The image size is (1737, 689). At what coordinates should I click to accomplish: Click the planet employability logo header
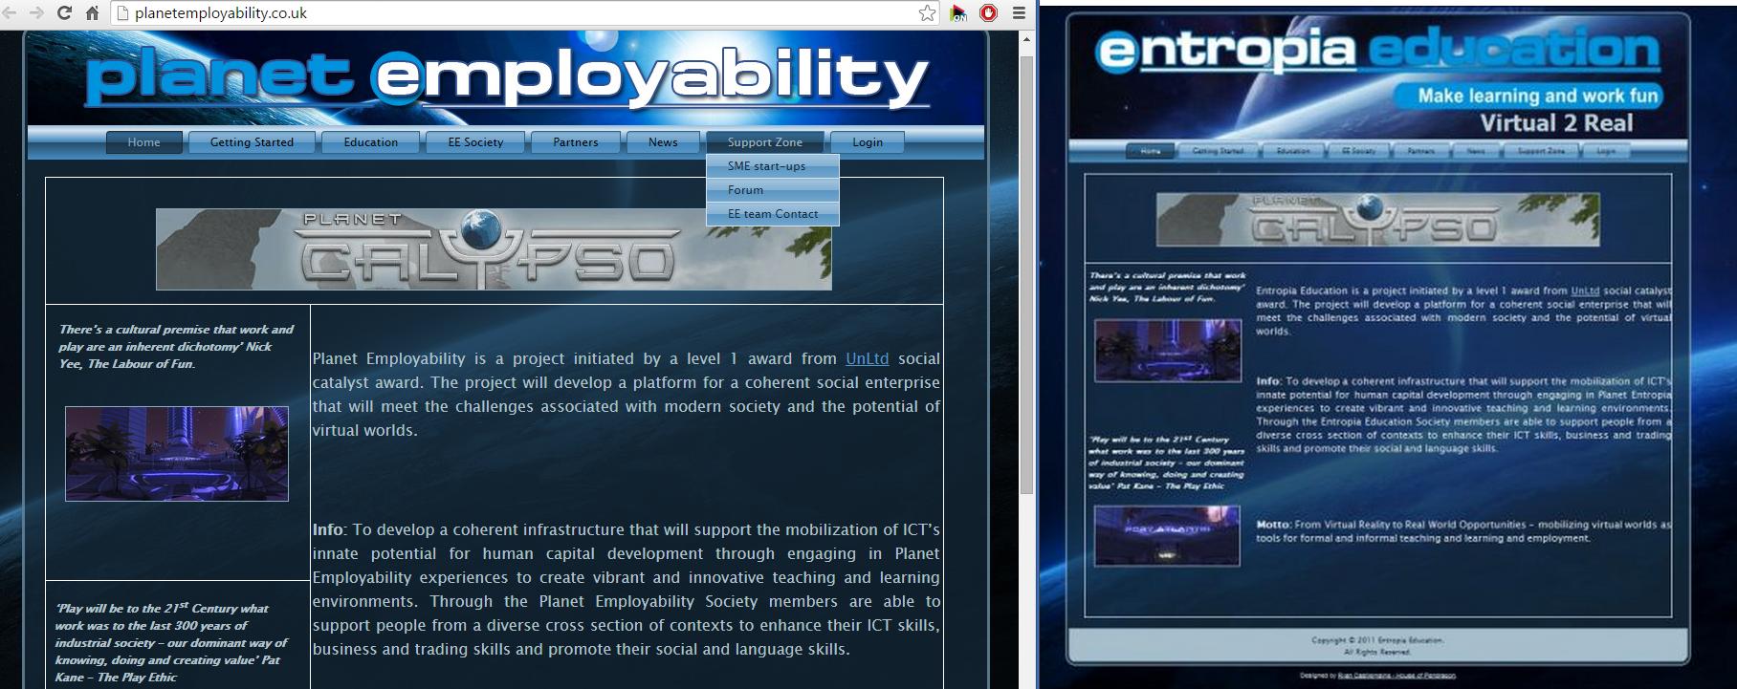[x=507, y=79]
